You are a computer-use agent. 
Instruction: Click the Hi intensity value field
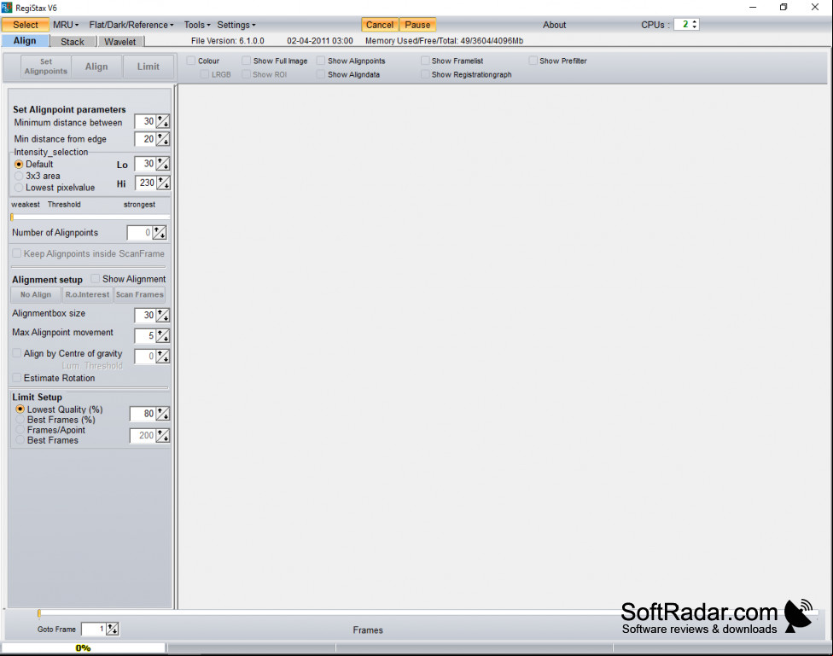pyautogui.click(x=146, y=183)
